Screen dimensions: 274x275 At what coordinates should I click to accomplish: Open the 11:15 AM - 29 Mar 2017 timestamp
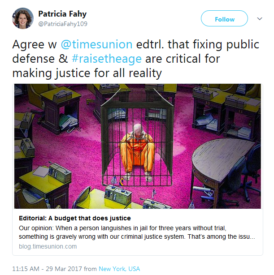tap(47, 269)
